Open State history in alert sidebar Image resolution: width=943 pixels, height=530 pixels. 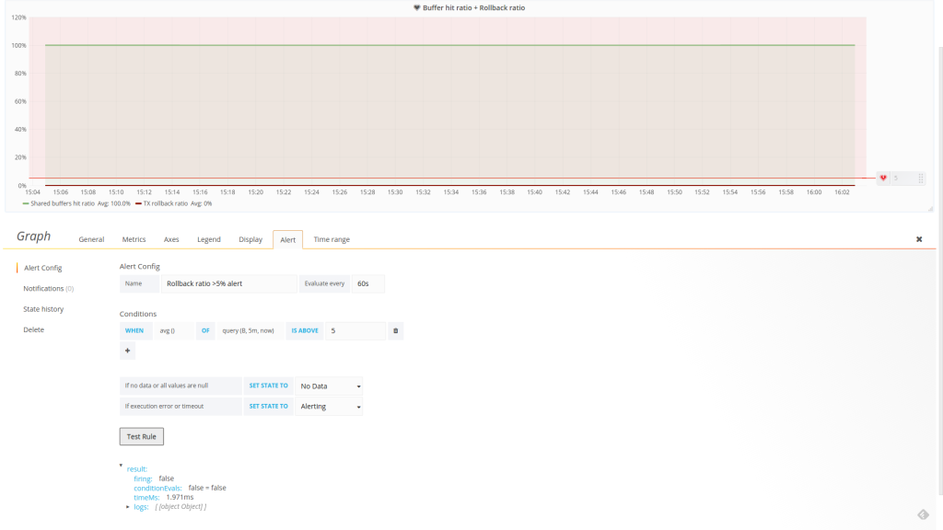(43, 309)
